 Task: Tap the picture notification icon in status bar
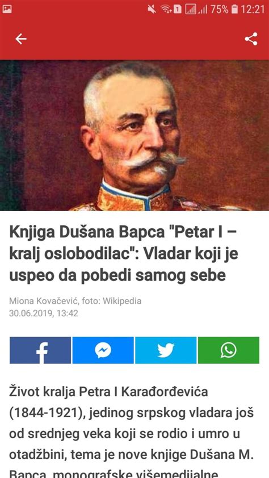pos(7,10)
